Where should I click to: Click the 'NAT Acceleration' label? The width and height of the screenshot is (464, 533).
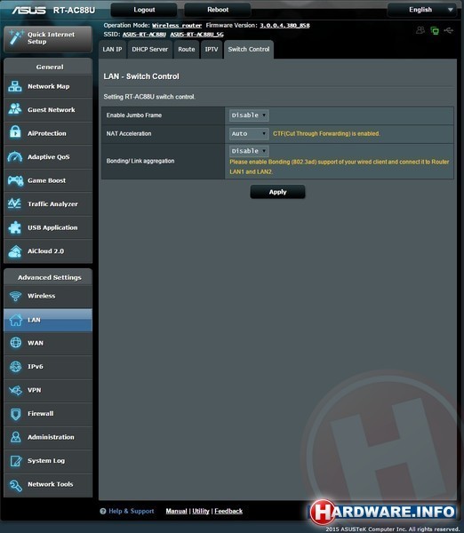[129, 133]
